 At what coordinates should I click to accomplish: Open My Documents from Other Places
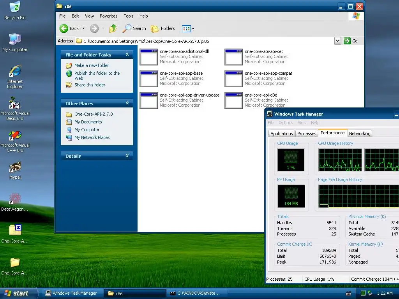click(x=88, y=122)
